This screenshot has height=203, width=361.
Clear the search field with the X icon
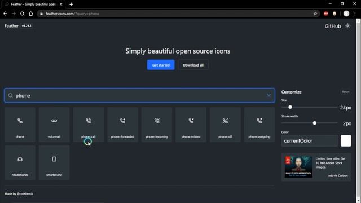point(268,95)
